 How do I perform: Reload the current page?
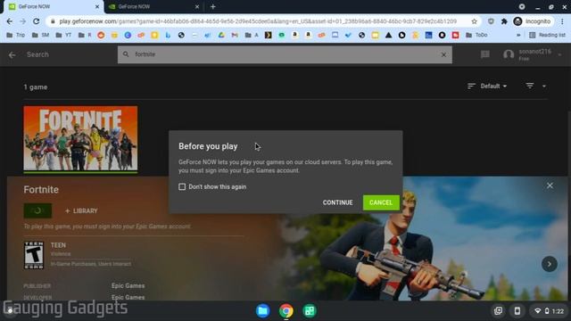coord(36,21)
